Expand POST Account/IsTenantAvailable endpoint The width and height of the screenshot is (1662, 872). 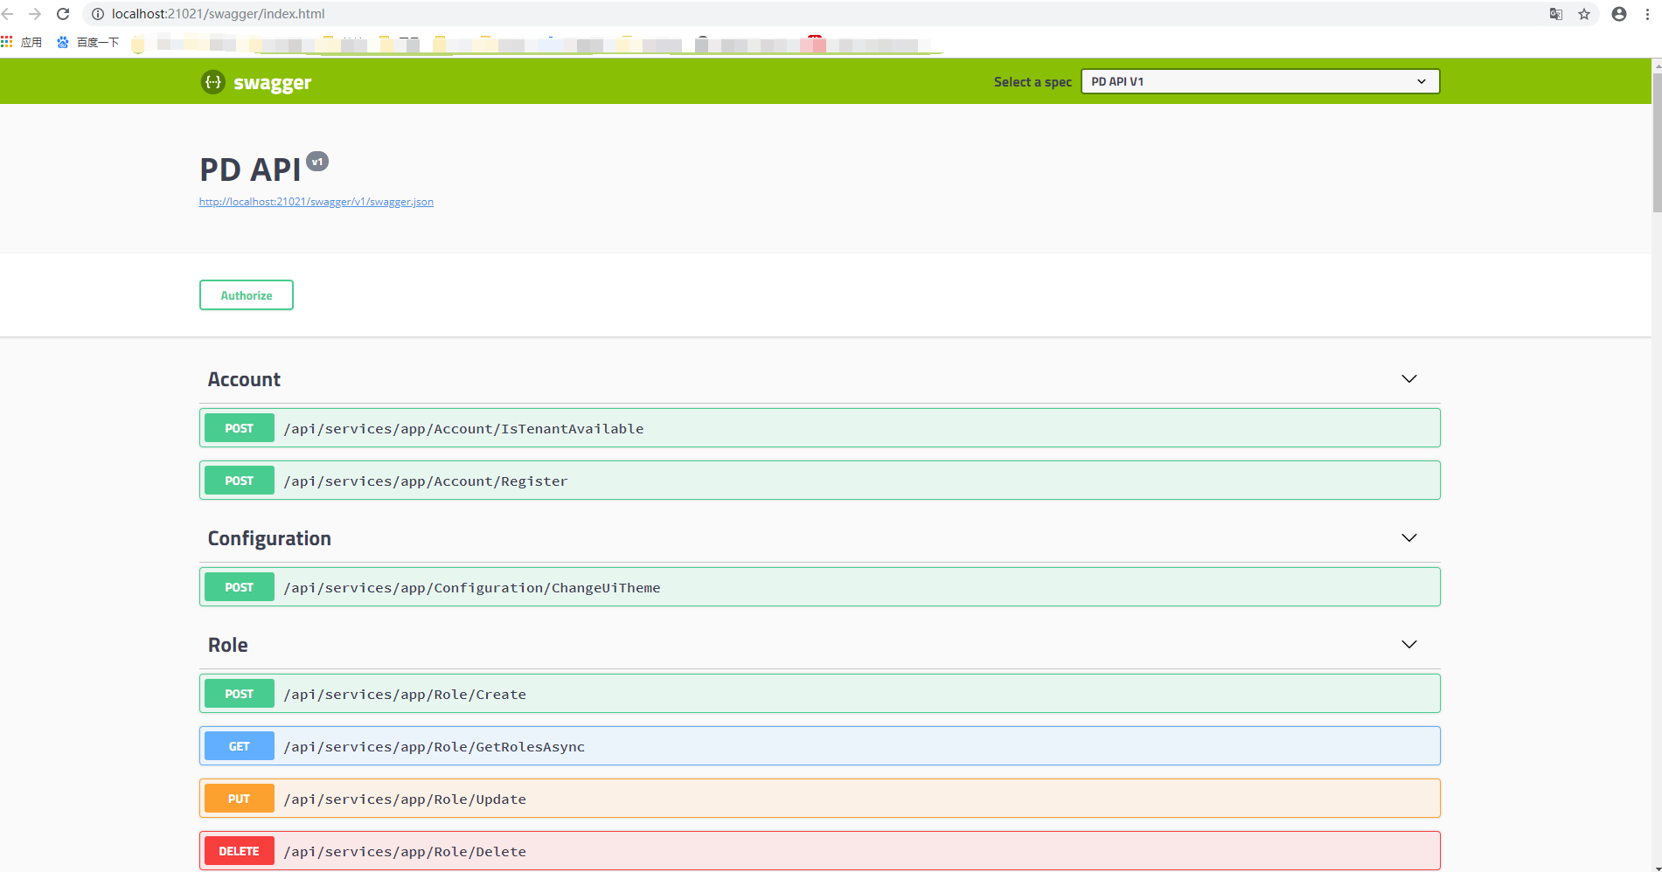pyautogui.click(x=820, y=428)
